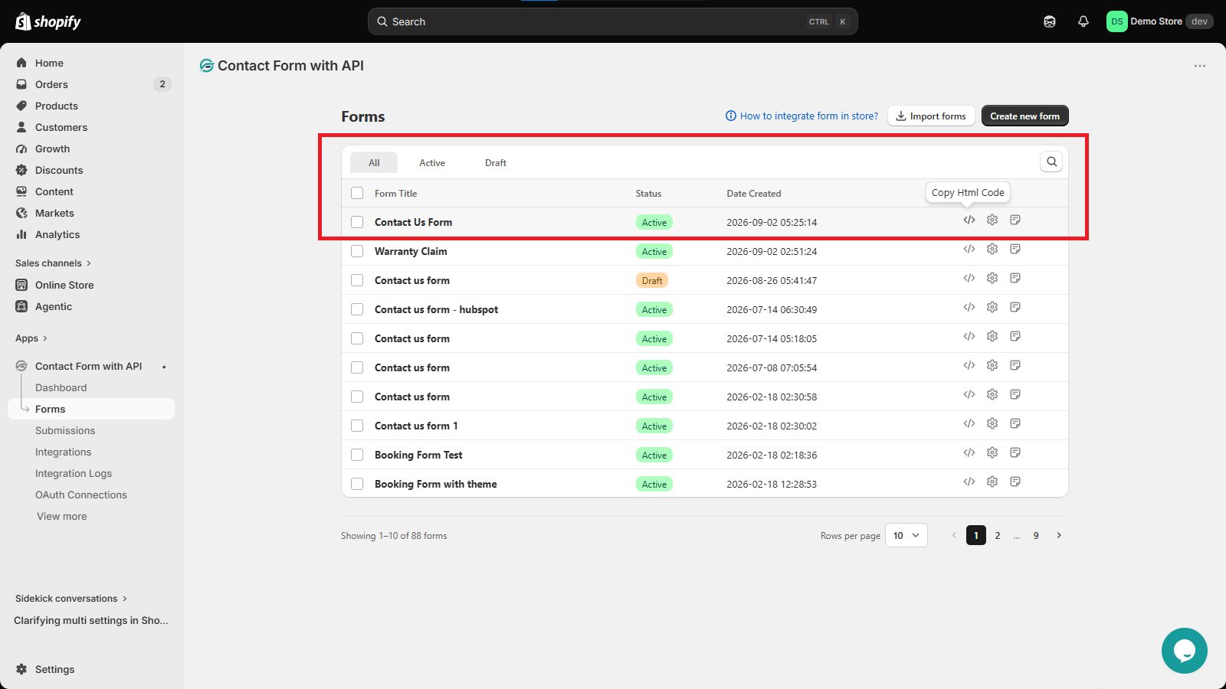The image size is (1226, 689).
Task: Open settings gear for Booking Form Test
Action: (992, 452)
